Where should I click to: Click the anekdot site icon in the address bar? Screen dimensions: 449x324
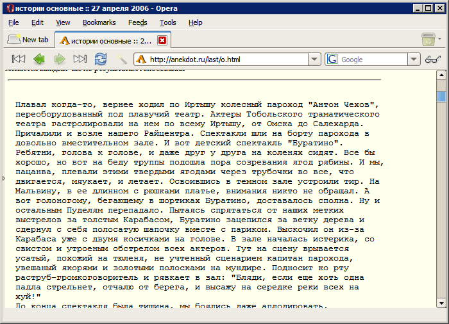tap(141, 60)
